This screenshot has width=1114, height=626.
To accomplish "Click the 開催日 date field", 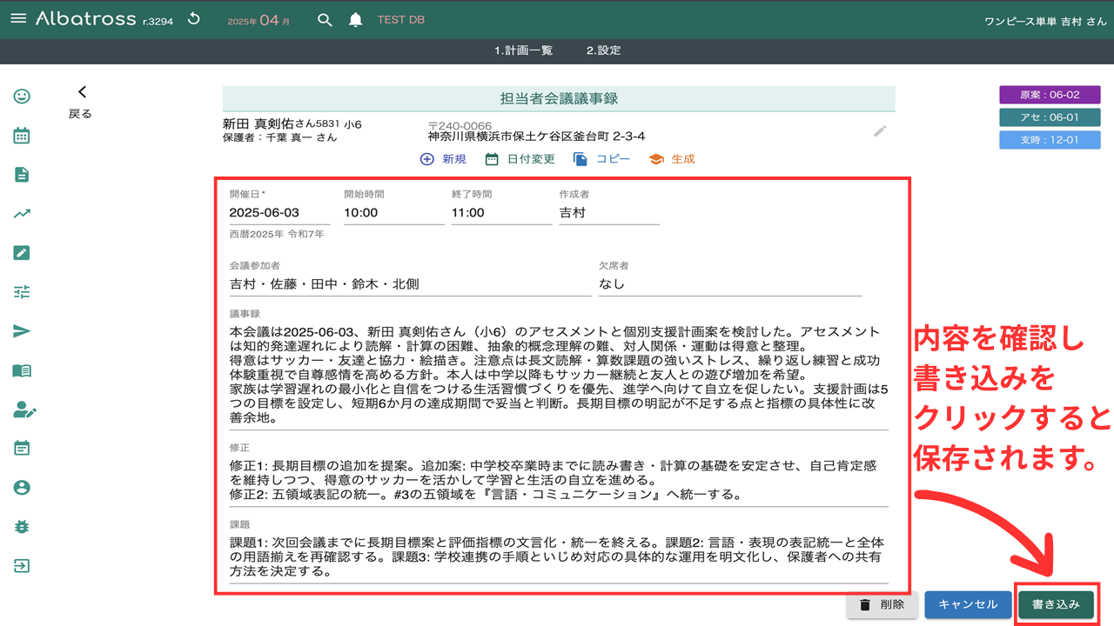I will 279,213.
